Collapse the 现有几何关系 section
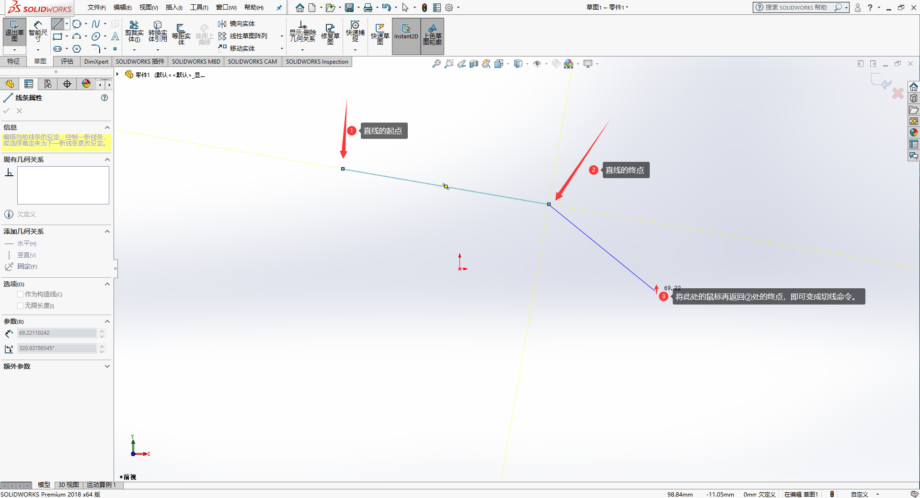 click(x=107, y=159)
